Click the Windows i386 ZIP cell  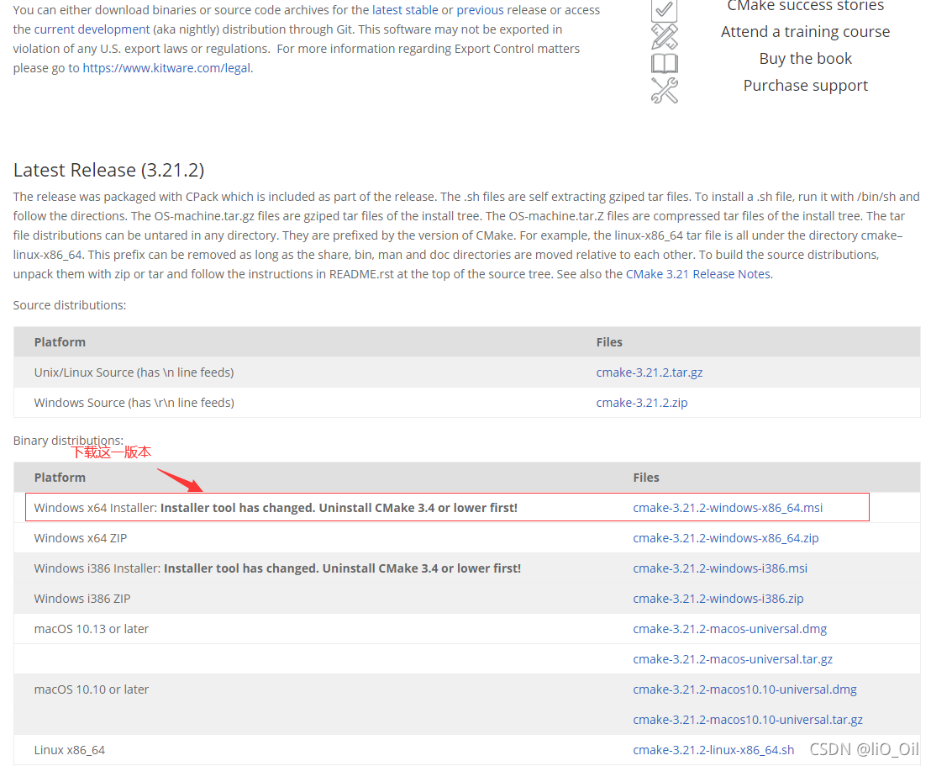pos(82,599)
